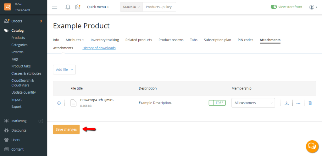Open the live chat bubble icon
The height and width of the screenshot is (156, 322).
(x=312, y=146)
